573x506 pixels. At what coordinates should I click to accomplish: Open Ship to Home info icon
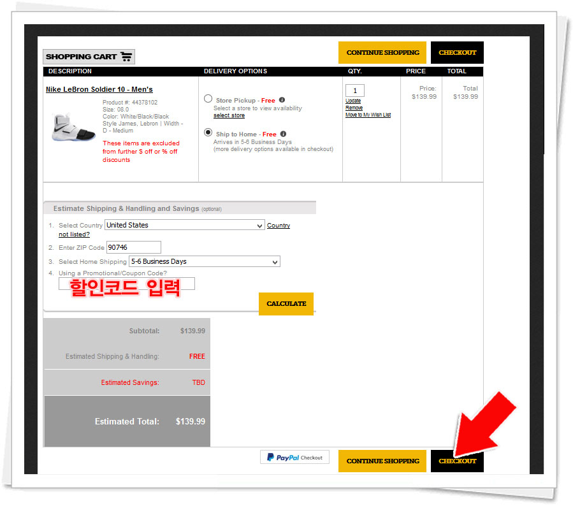coord(283,134)
